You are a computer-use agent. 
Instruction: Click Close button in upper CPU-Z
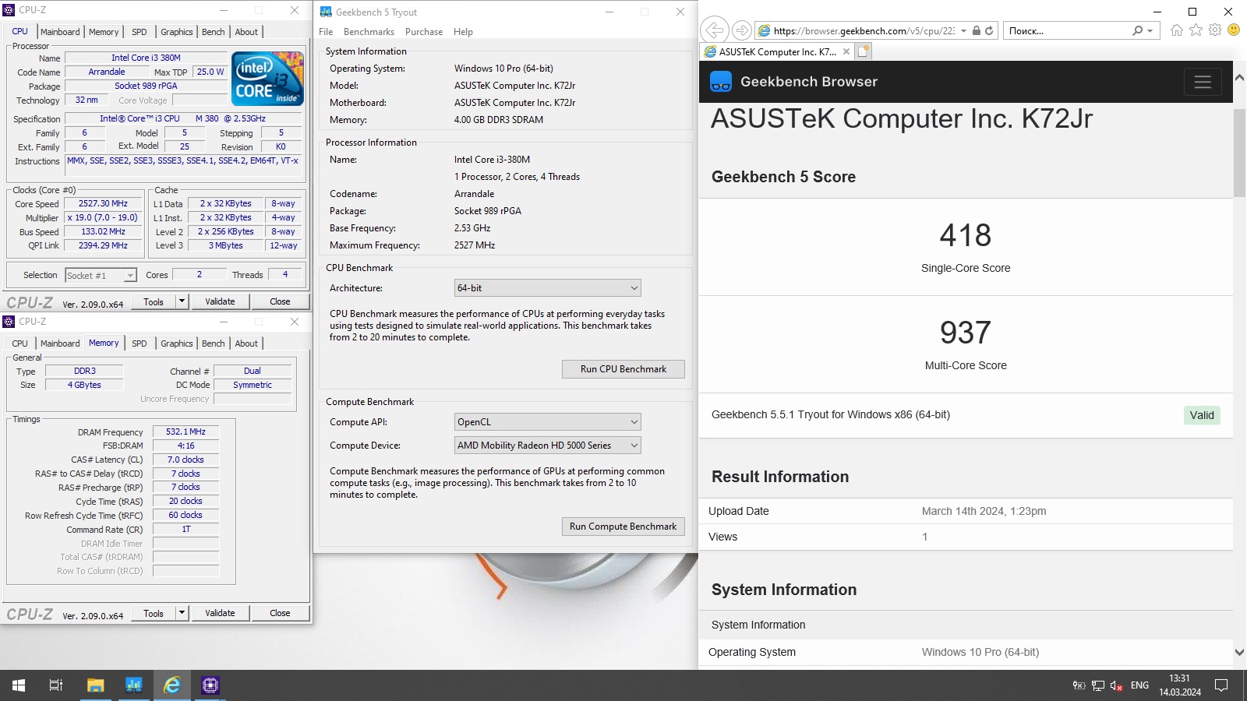point(280,301)
